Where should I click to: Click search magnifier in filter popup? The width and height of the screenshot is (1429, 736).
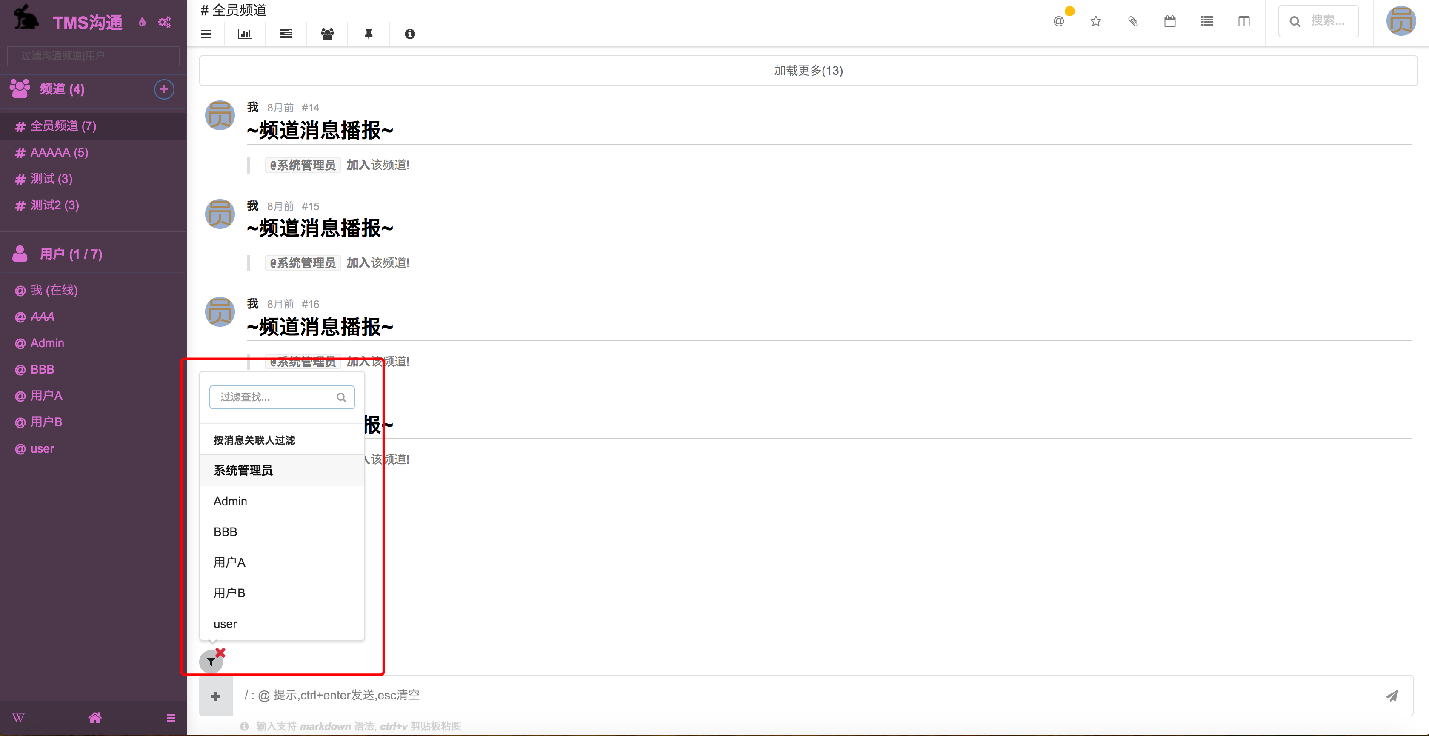[341, 397]
